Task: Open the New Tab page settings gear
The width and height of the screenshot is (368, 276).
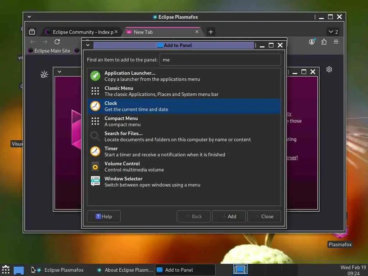Action: [329, 69]
